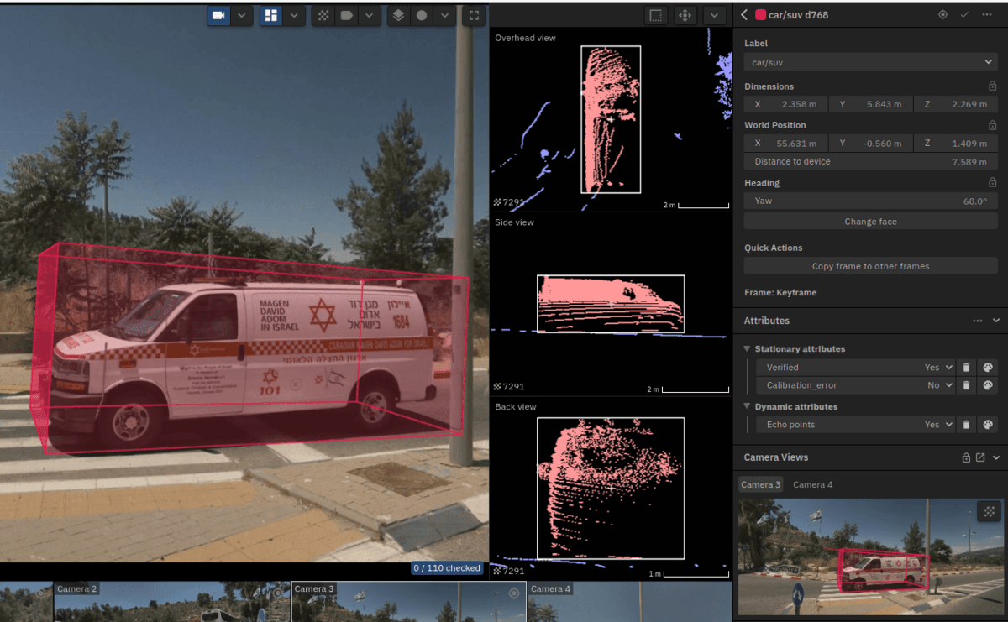Toggle the Camera Views lock icon
The image size is (1008, 622).
966,457
